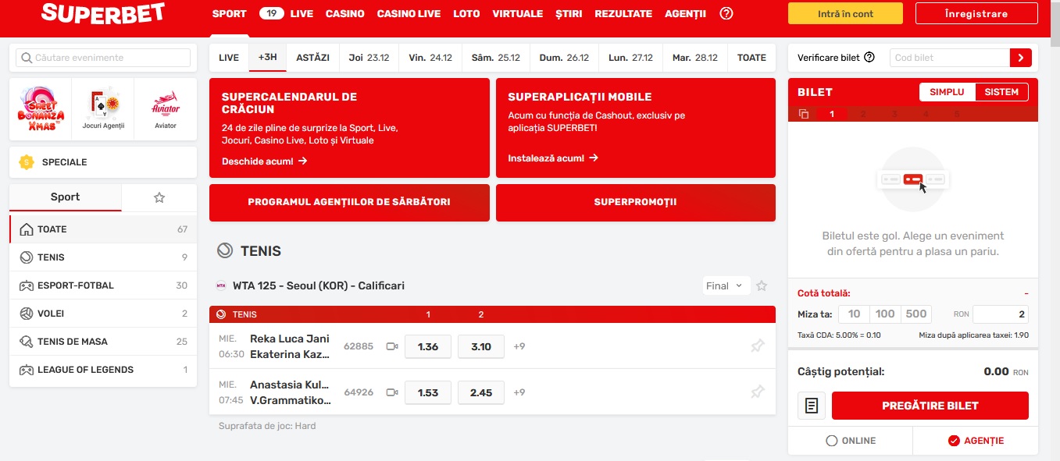The width and height of the screenshot is (1060, 461).
Task: Open the SPORT menu in the top navigation
Action: tap(229, 13)
